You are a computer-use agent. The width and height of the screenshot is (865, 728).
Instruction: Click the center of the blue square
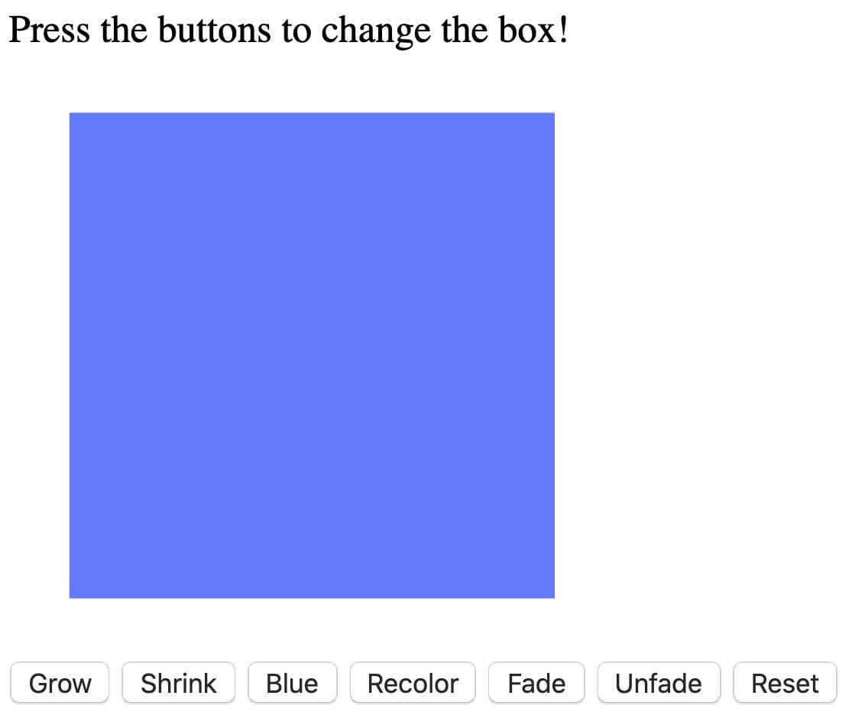pyautogui.click(x=312, y=354)
